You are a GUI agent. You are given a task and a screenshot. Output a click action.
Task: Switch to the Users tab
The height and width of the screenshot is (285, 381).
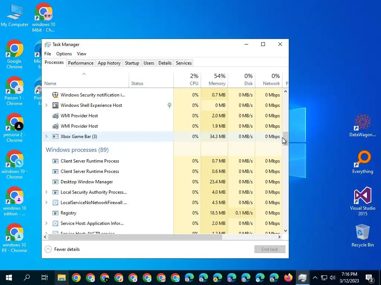click(x=149, y=63)
